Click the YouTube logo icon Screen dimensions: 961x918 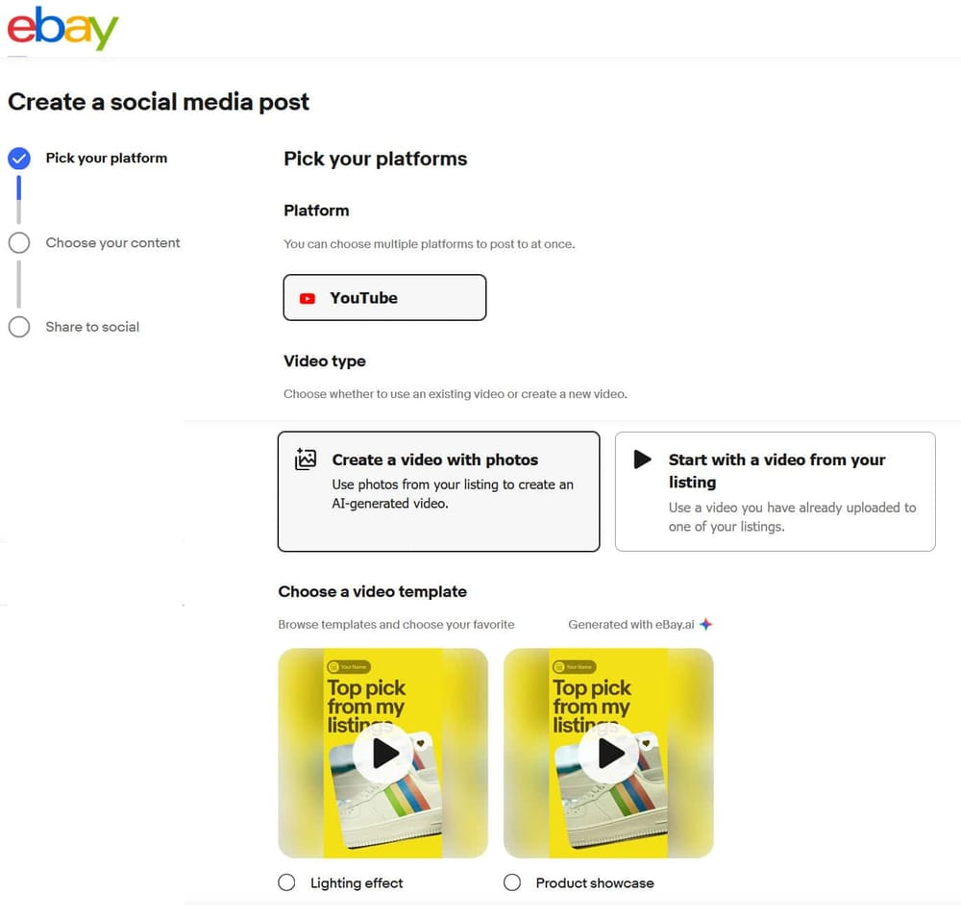(308, 298)
